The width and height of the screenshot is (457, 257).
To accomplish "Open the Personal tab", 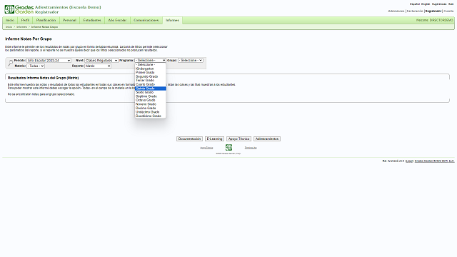I will 69,21.
